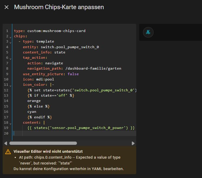Collapse the chips block fold arrow on line 2

[x=11, y=37]
